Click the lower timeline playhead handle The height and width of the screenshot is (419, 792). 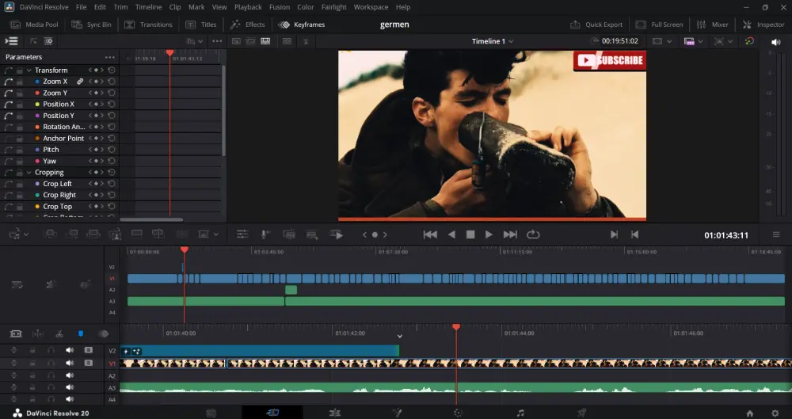click(456, 328)
